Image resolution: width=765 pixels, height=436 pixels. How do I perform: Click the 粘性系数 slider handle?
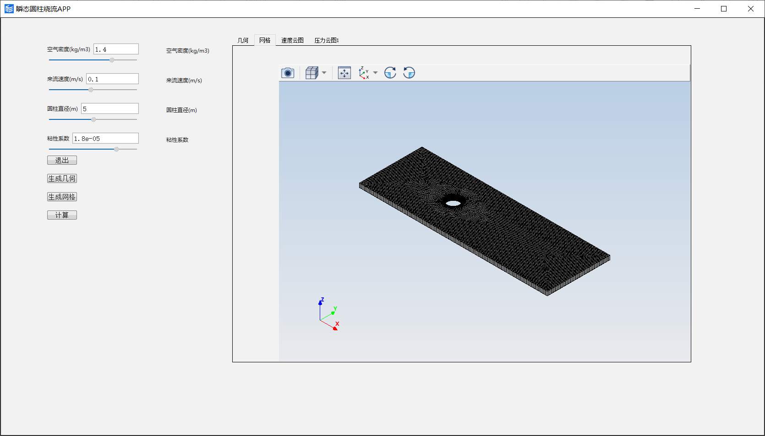[116, 149]
